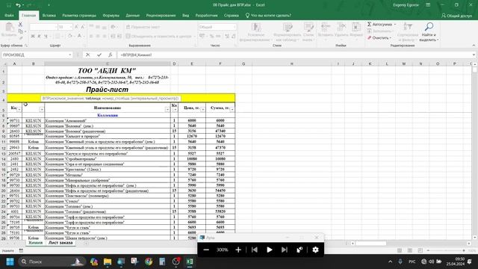Open the Файл menu
This screenshot has width=478, height=269.
point(9,15)
